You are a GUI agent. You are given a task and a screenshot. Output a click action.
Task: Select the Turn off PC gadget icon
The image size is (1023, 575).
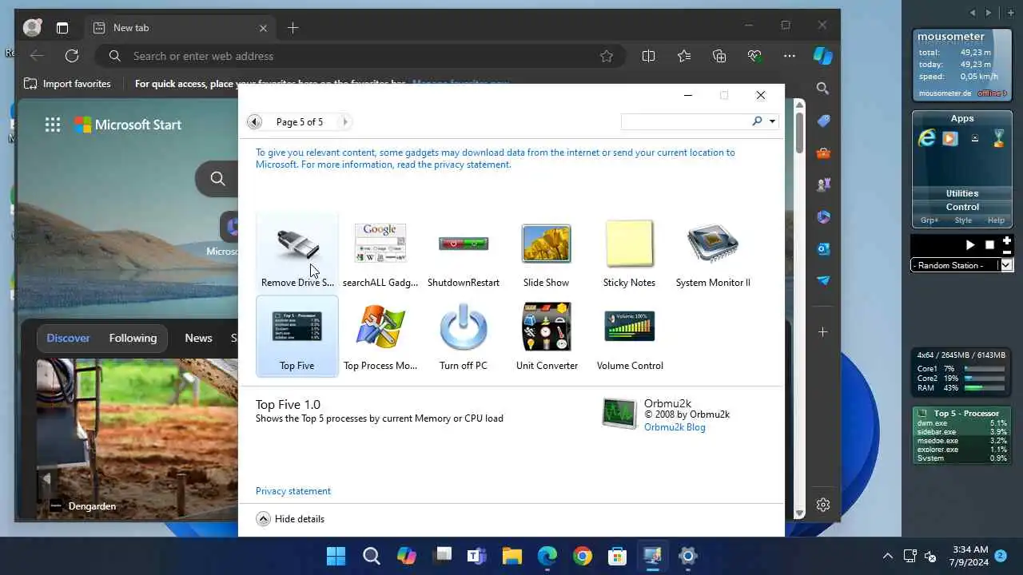464,327
